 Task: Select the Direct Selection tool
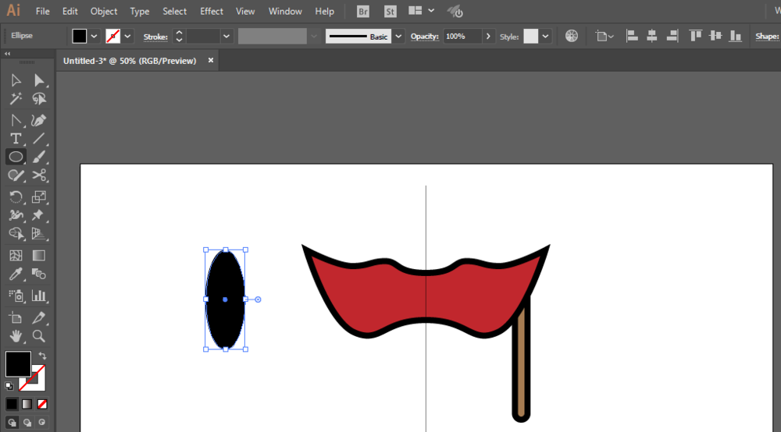click(38, 80)
